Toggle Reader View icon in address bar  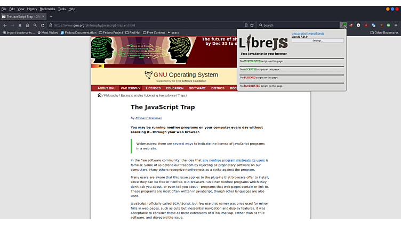[245, 25]
